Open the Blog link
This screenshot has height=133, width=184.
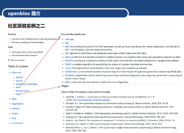pyautogui.click(x=14, y=118)
